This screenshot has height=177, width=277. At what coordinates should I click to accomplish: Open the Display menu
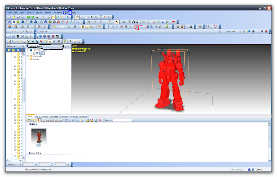pos(30,13)
